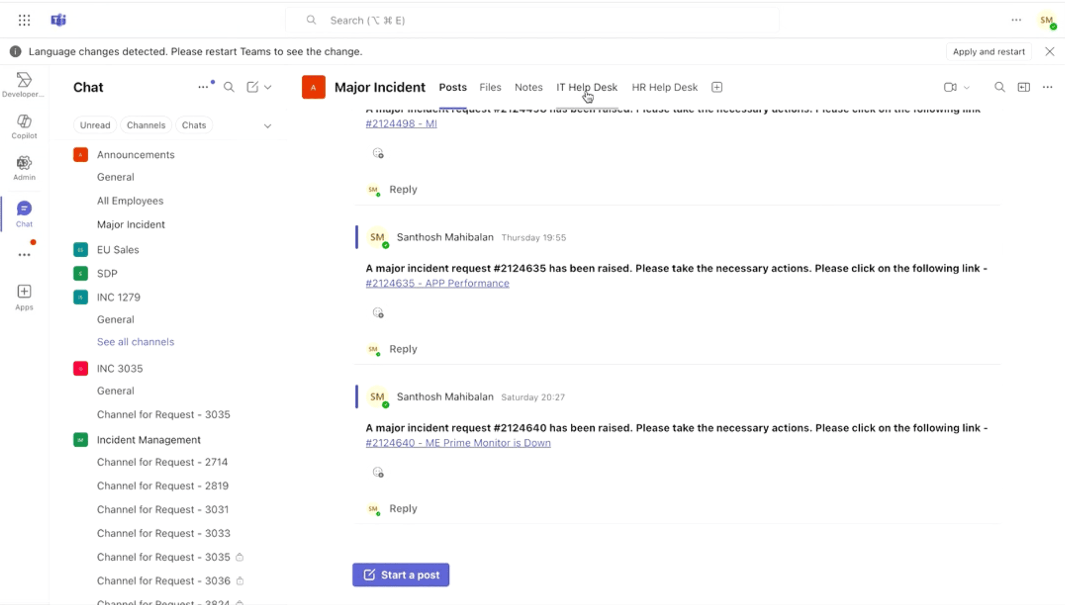Open the Notes tab of Major Incident

click(528, 87)
